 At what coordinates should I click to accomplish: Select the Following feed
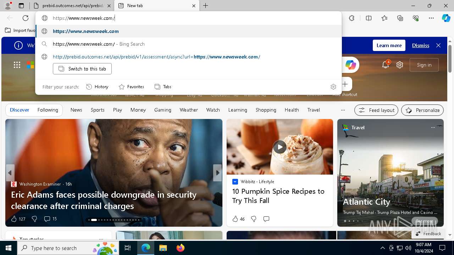48,110
